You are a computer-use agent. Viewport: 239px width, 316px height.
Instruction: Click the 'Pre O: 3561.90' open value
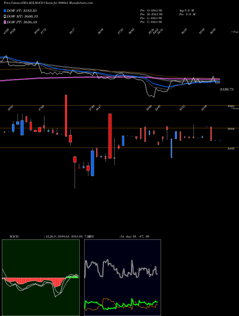(x=151, y=10)
